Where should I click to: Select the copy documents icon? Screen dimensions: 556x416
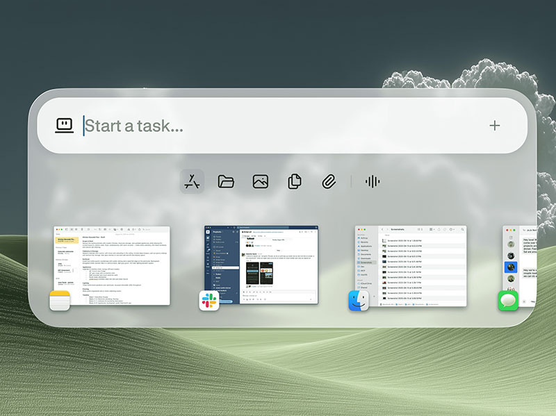pyautogui.click(x=295, y=181)
